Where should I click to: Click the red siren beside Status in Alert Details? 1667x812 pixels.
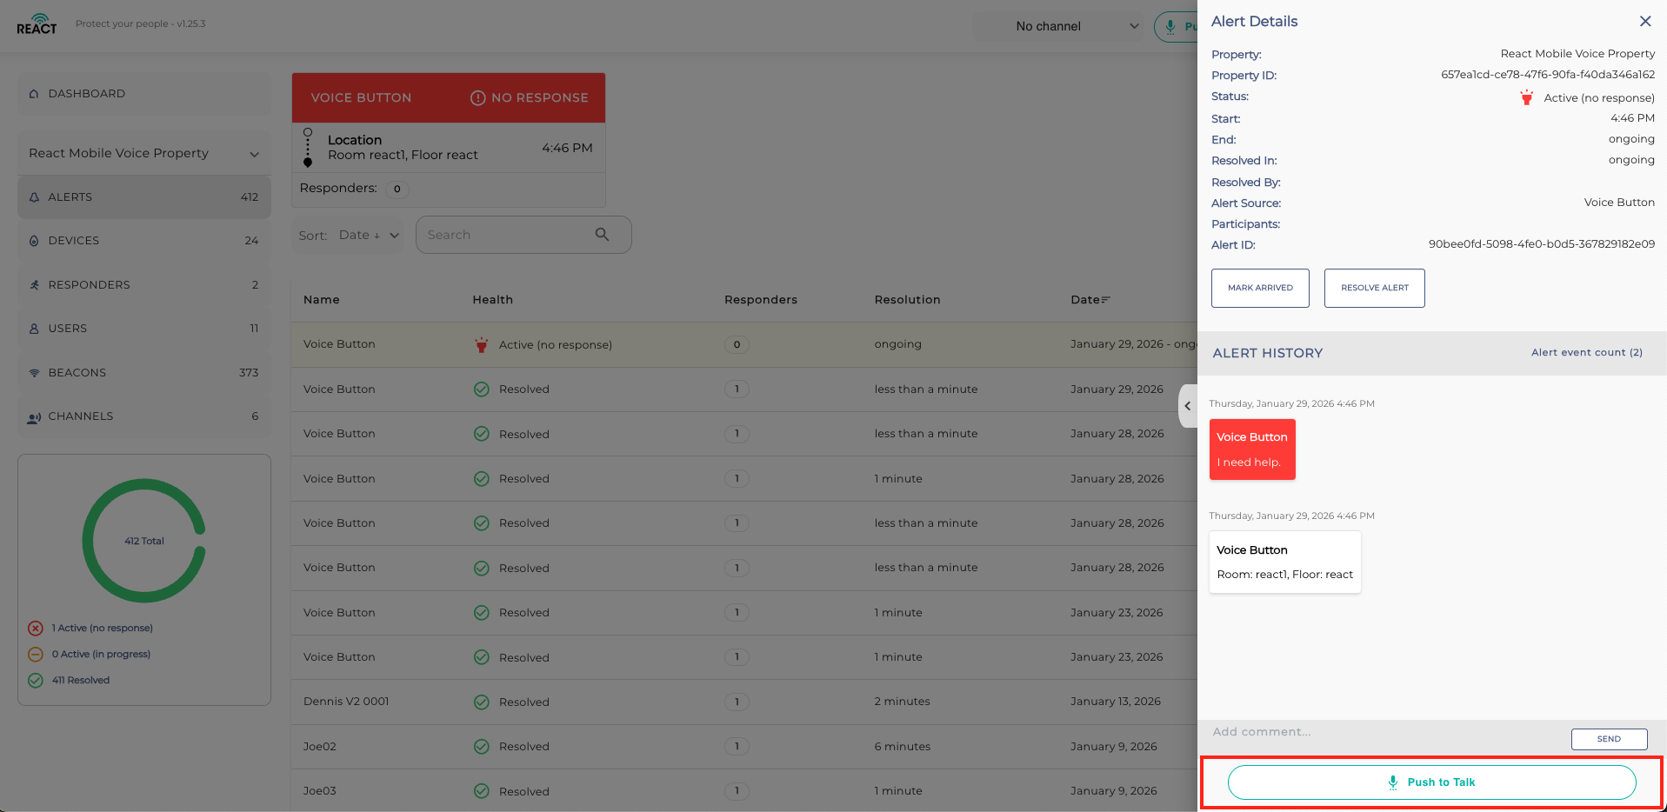pos(1526,97)
